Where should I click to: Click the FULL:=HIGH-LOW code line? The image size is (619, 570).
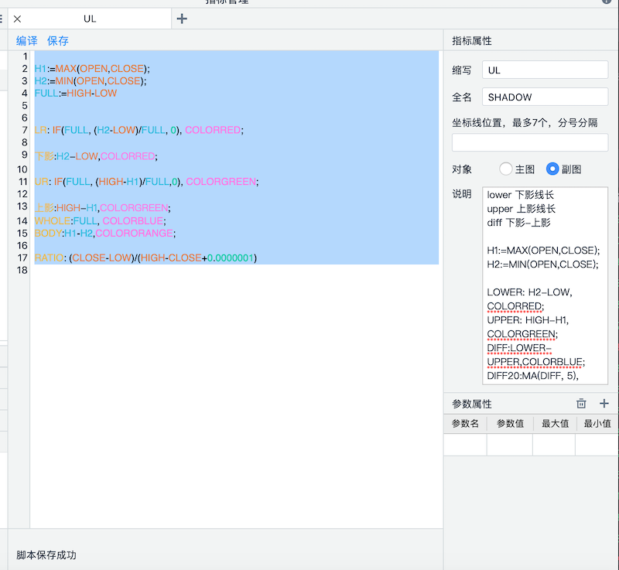(76, 93)
